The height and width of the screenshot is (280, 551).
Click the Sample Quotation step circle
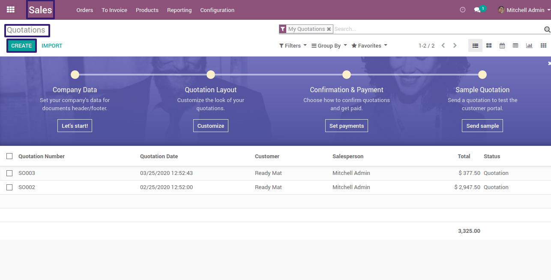tap(482, 75)
